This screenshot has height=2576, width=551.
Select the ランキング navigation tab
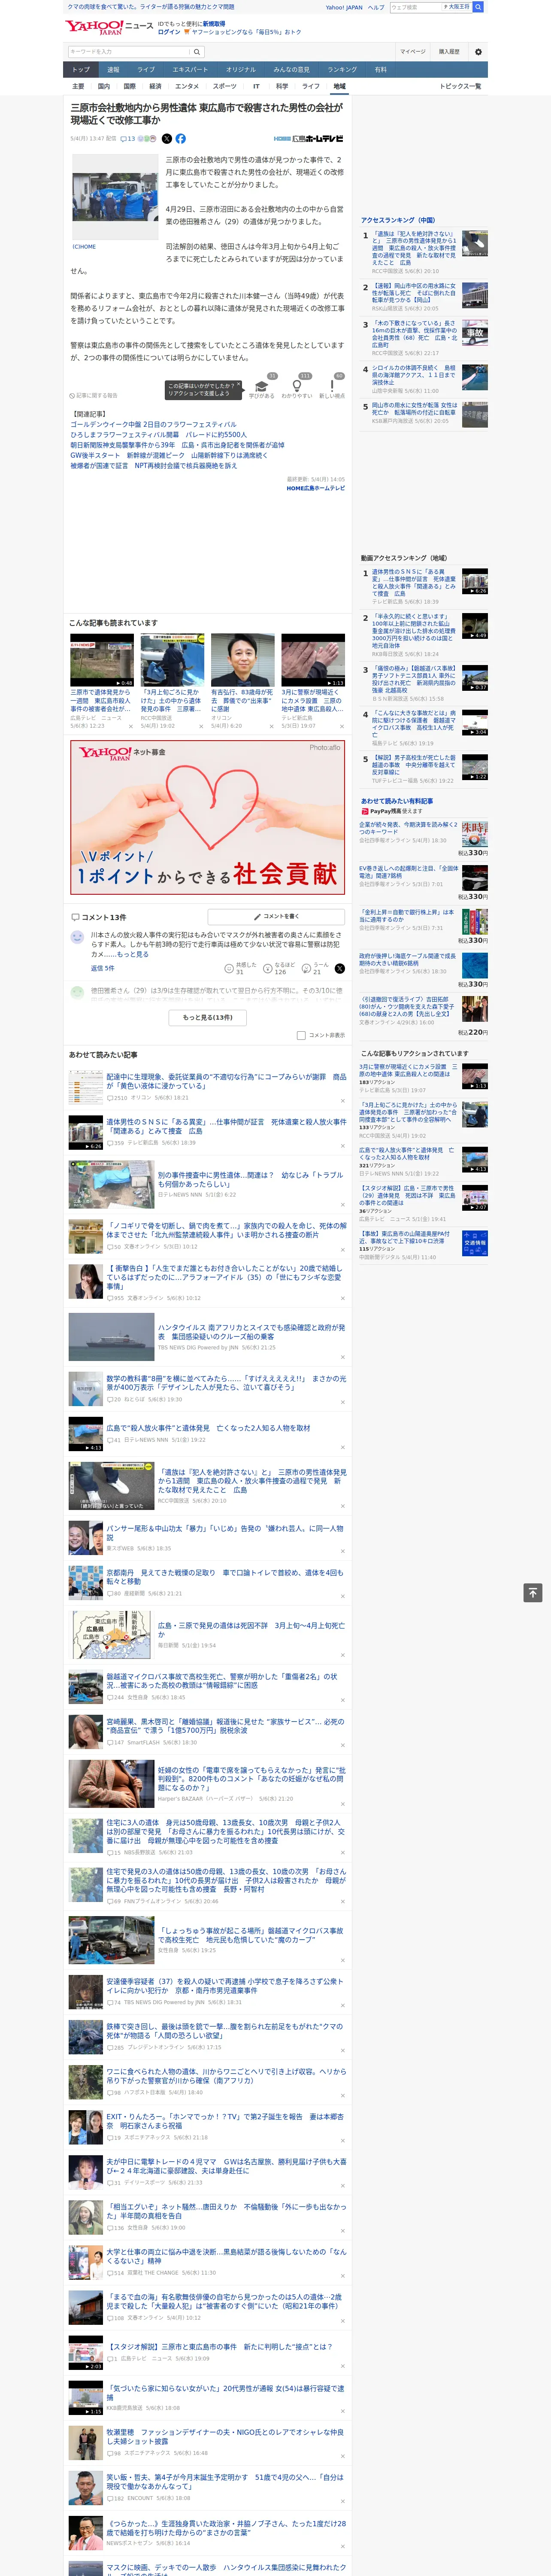[342, 70]
